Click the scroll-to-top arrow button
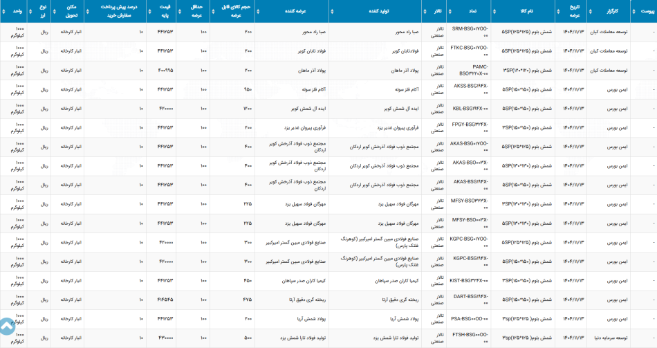Viewport: 657px width, 348px height. 7,327
